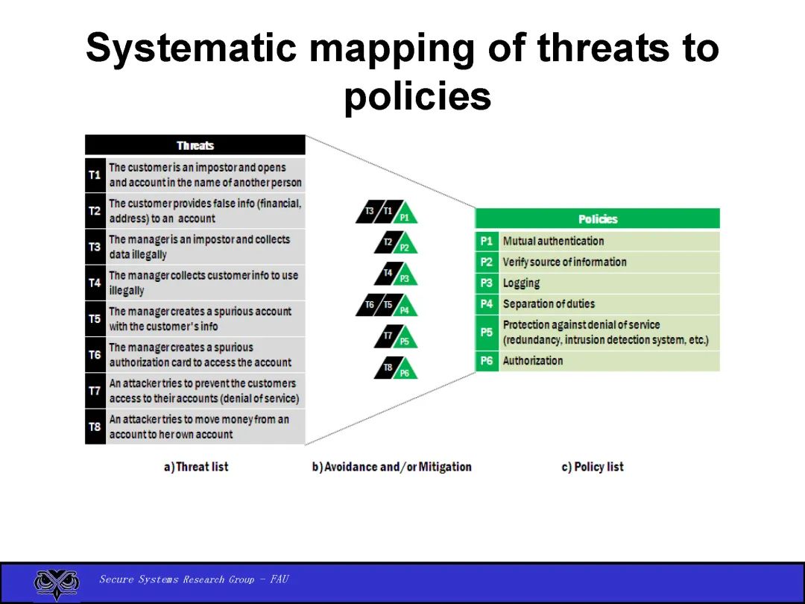
Task: Click the T5 parallelogram beside P4
Action: (388, 305)
